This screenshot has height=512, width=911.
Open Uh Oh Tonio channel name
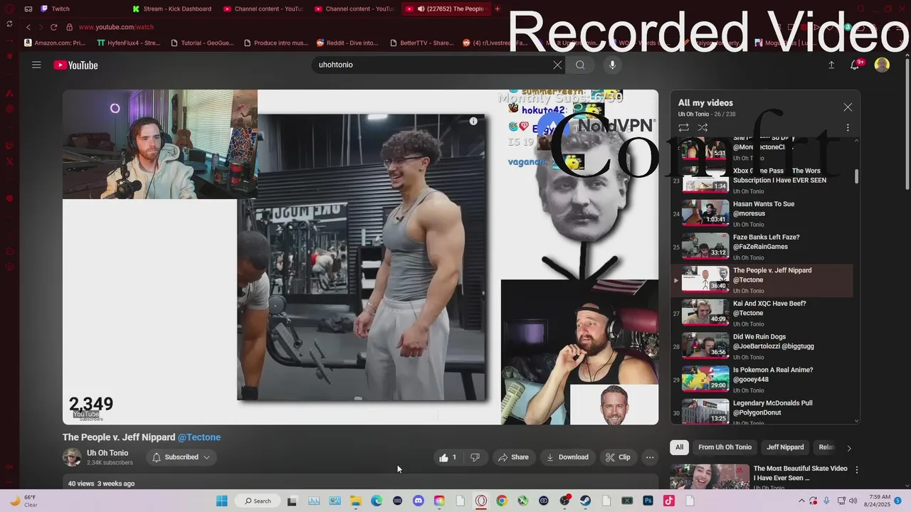107,453
